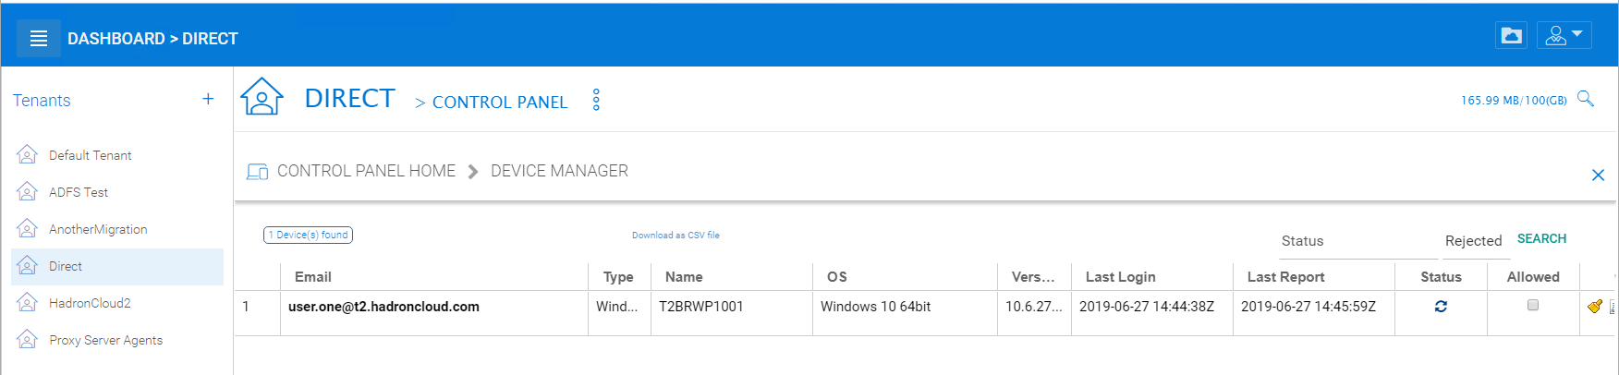This screenshot has width=1619, height=375.
Task: Download device list as CSV file
Action: click(x=676, y=236)
